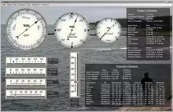Click the Local Noon (Transit) row label

coord(136,16)
